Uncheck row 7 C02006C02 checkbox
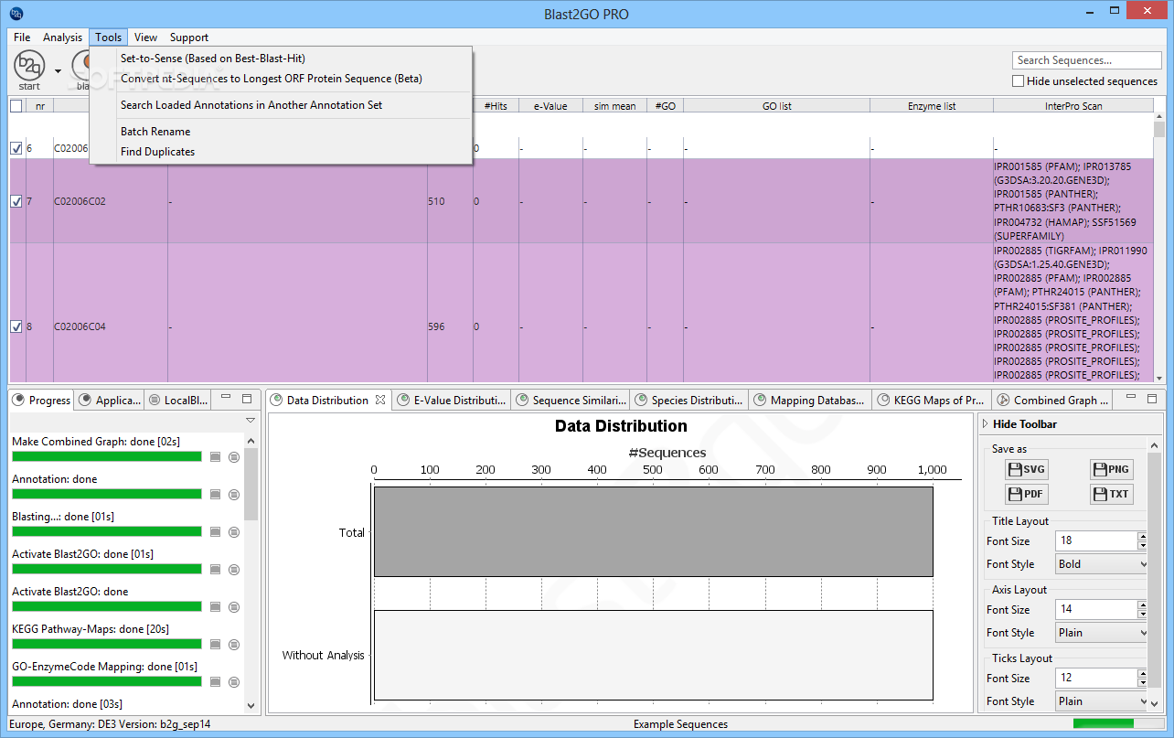The height and width of the screenshot is (738, 1174). [x=16, y=201]
